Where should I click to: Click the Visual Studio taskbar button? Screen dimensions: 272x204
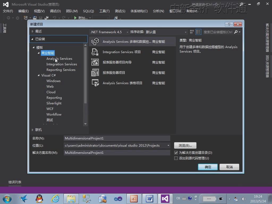(165, 199)
